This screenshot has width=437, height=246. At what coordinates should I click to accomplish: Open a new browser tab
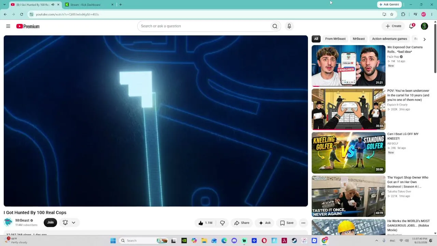[x=121, y=4]
